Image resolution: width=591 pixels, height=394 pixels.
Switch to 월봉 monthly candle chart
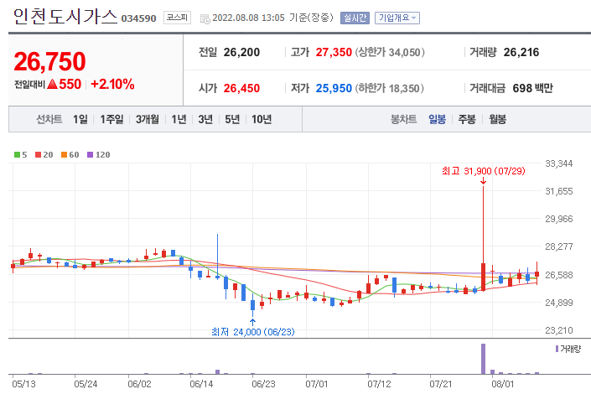(497, 120)
